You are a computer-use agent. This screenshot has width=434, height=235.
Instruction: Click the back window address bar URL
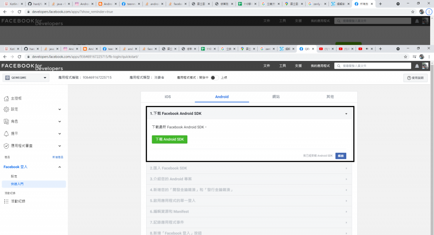72,12
